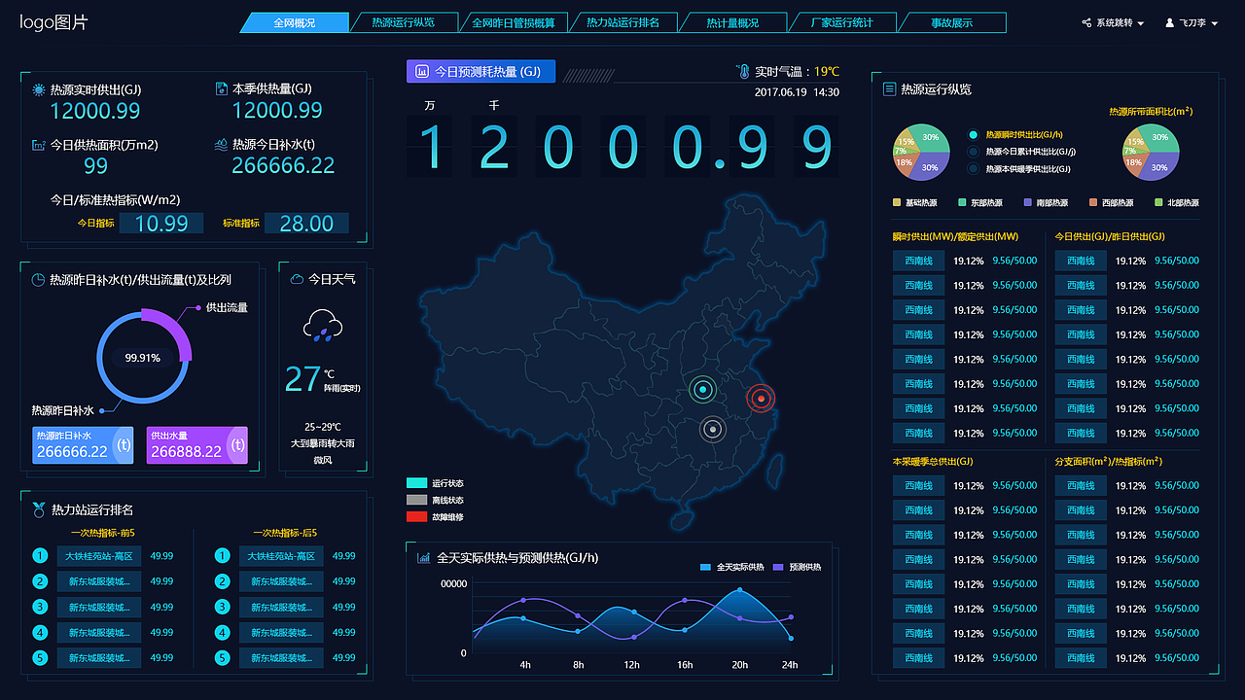Click the share icon beside 系统跳转
Viewport: 1245px width, 700px height.
[x=1086, y=22]
